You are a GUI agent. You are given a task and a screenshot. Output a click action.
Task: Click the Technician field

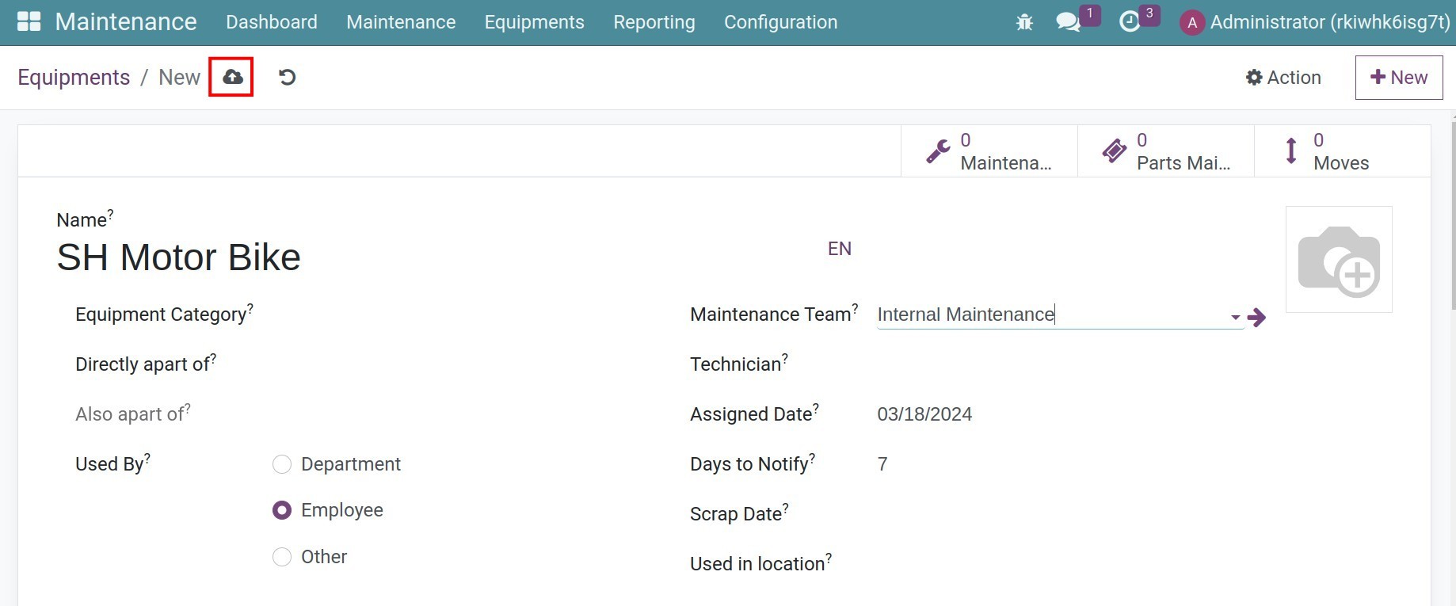[1062, 364]
